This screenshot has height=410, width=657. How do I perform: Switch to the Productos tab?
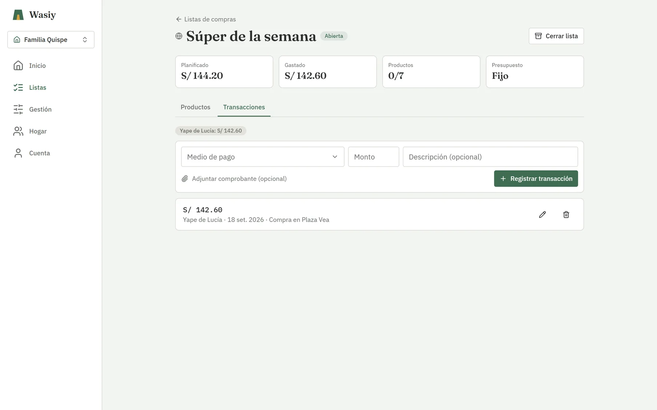196,107
